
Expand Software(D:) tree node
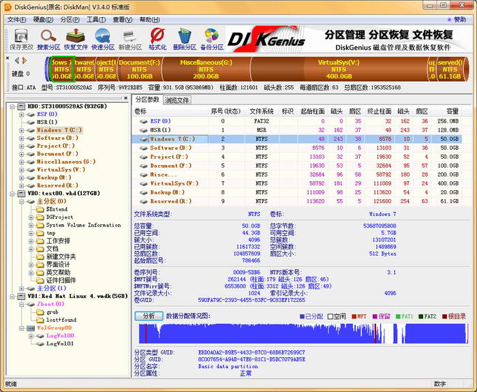pyautogui.click(x=21, y=138)
